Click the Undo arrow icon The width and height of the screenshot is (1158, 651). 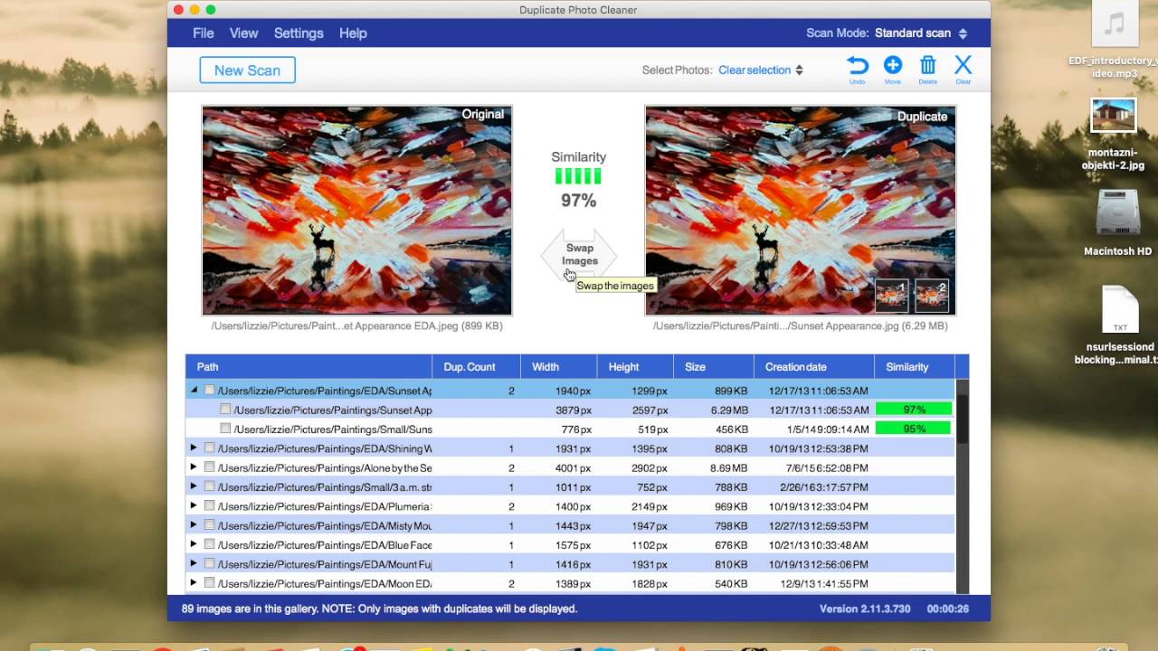pyautogui.click(x=857, y=65)
